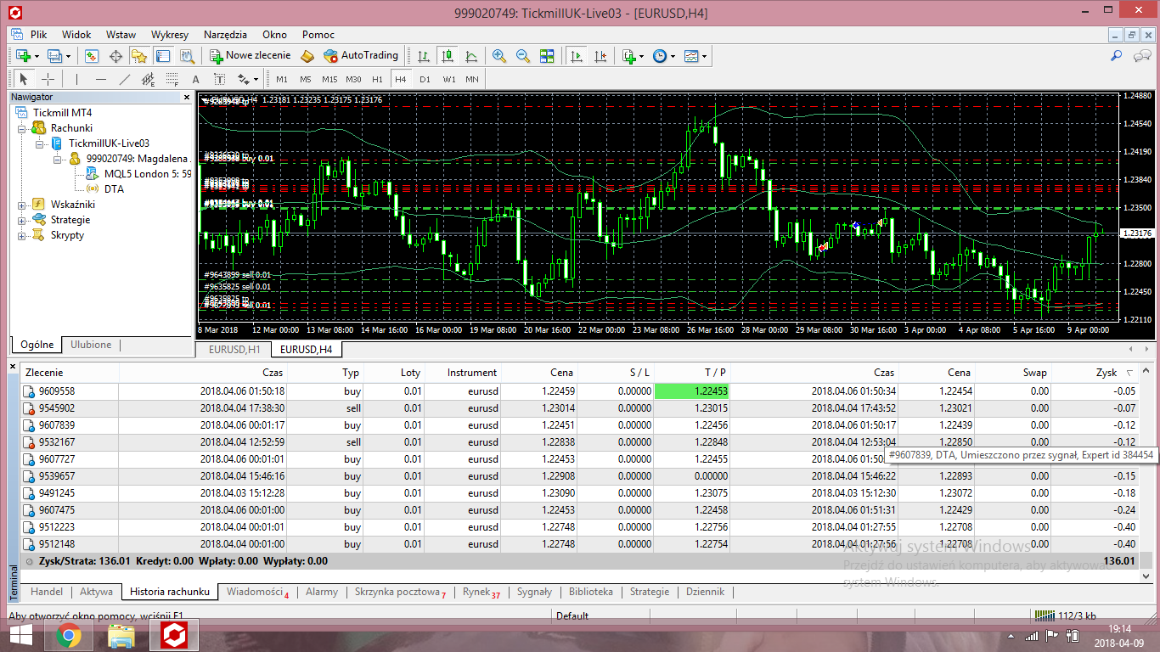Image resolution: width=1160 pixels, height=652 pixels.
Task: Select DTA item in Navigator tree
Action: [114, 189]
